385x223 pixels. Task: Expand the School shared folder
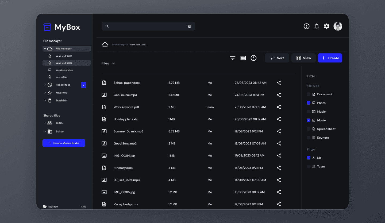click(x=45, y=132)
